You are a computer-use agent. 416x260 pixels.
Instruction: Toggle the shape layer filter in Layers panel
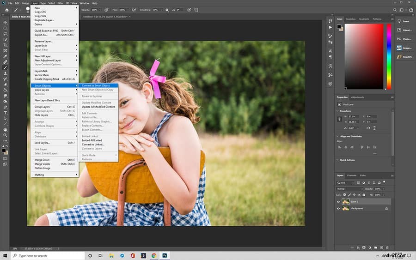(374, 182)
